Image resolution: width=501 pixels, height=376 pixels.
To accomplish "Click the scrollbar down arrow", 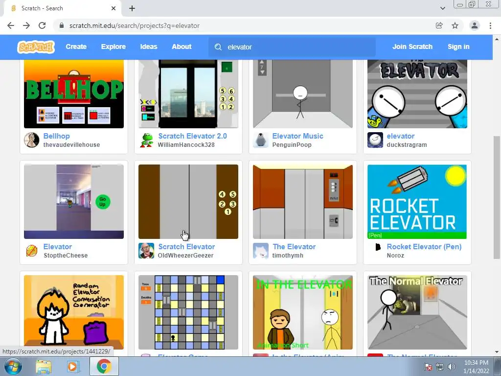I will 497,352.
